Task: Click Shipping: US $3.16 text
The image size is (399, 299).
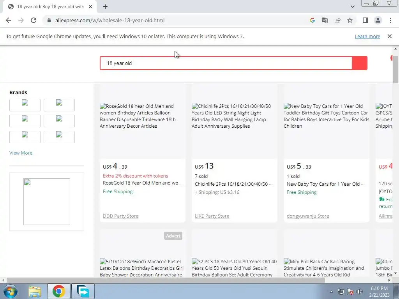Action: click(x=217, y=192)
